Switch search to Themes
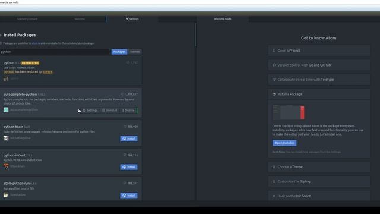Screen dimensions: 380x214 click(x=135, y=52)
